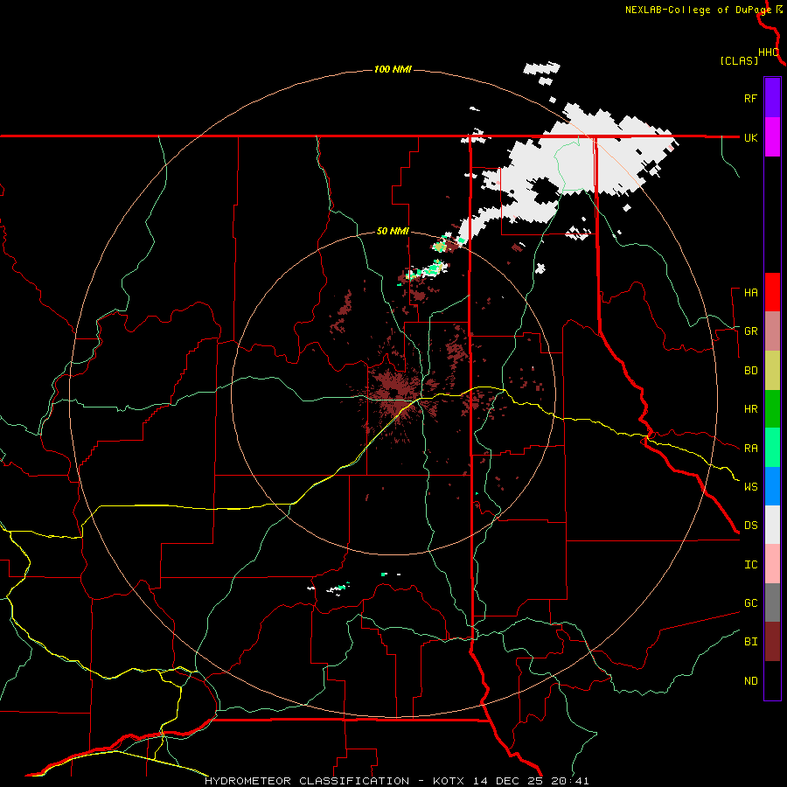Select the BD yellow legend swatch

click(772, 371)
